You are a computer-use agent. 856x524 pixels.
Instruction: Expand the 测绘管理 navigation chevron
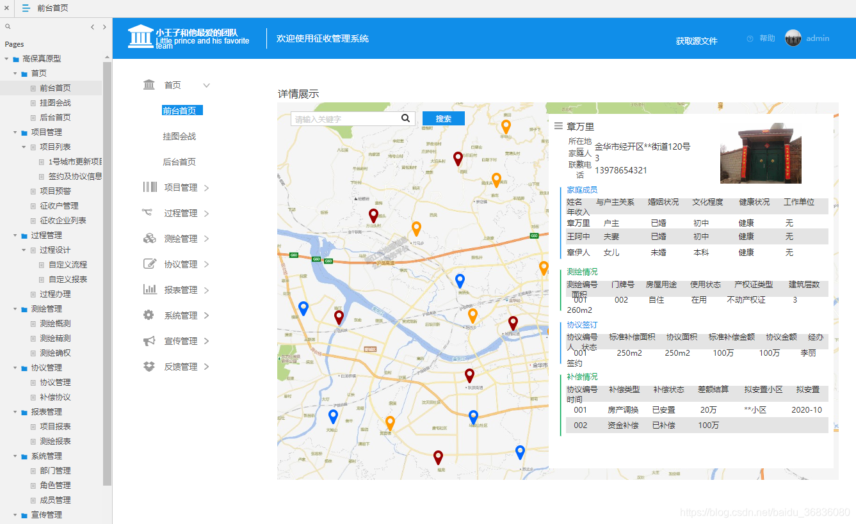206,239
